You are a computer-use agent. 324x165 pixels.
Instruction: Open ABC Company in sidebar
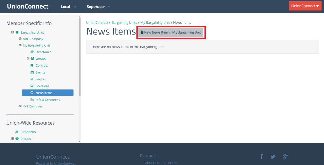click(x=33, y=39)
